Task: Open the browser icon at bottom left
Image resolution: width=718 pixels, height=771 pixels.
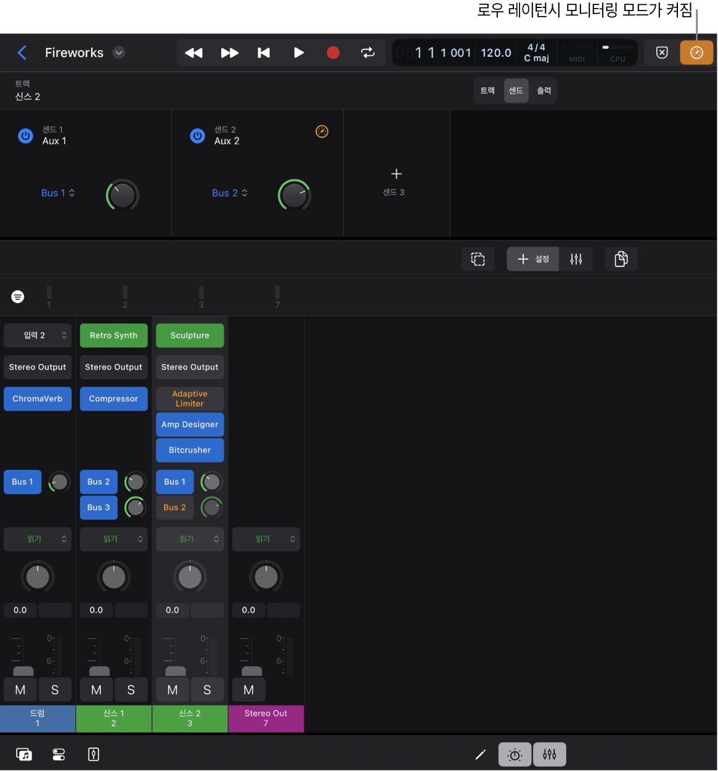Action: (x=24, y=754)
